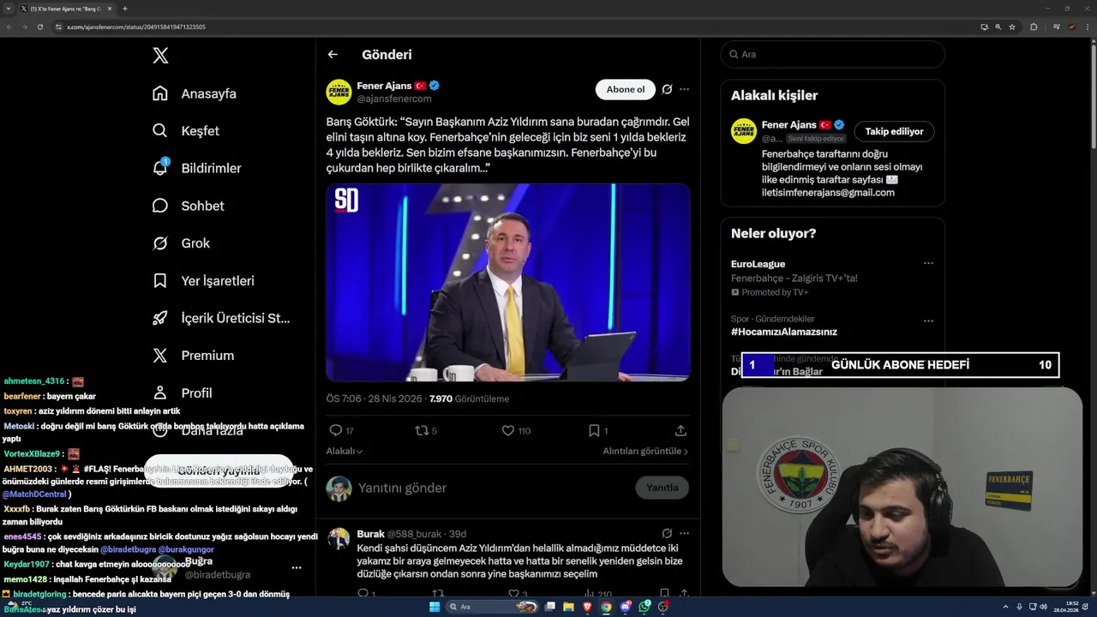
Task: Open volume control in system tray
Action: click(1043, 607)
